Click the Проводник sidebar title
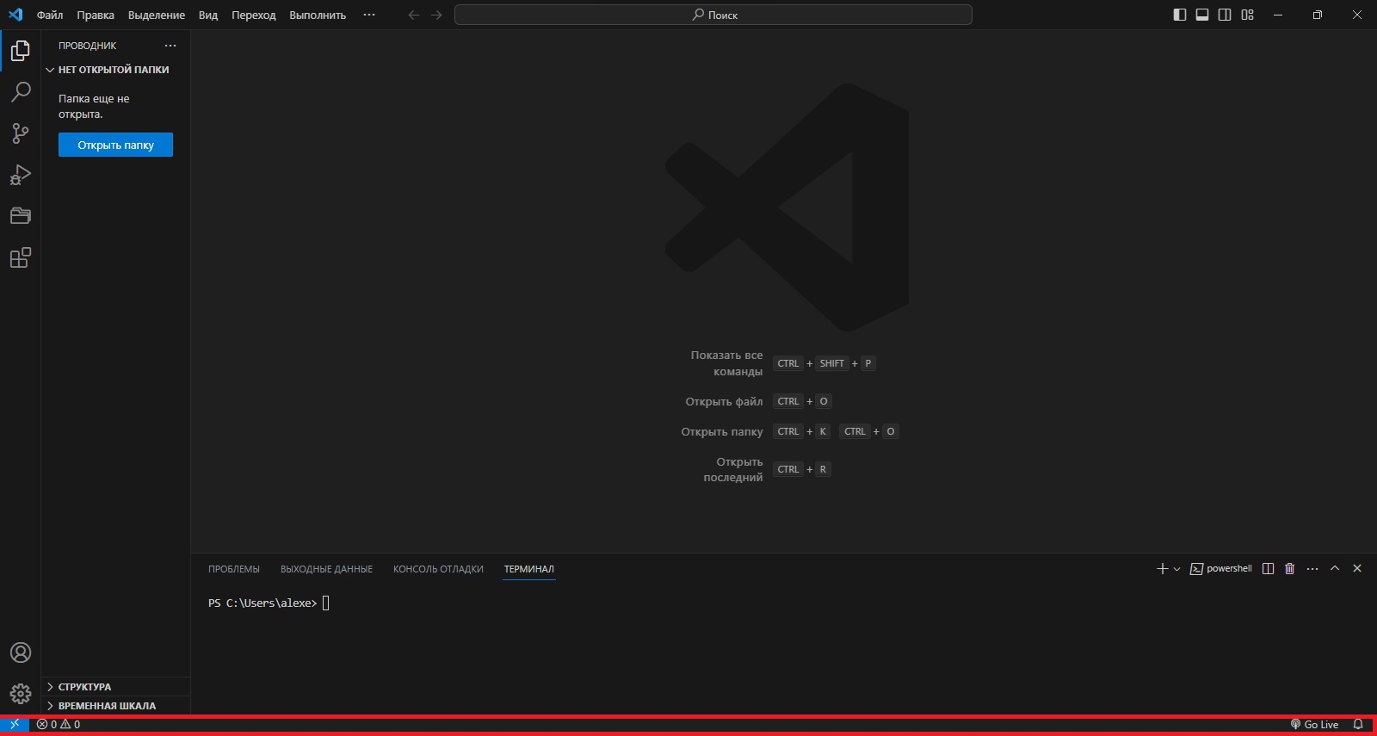This screenshot has height=736, width=1377. (x=87, y=46)
